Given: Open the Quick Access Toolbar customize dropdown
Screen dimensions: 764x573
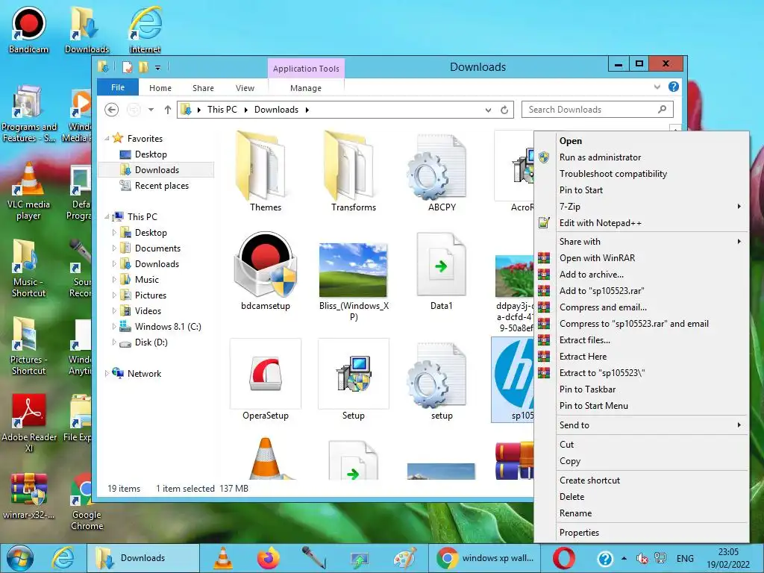Looking at the screenshot, I should pos(158,67).
